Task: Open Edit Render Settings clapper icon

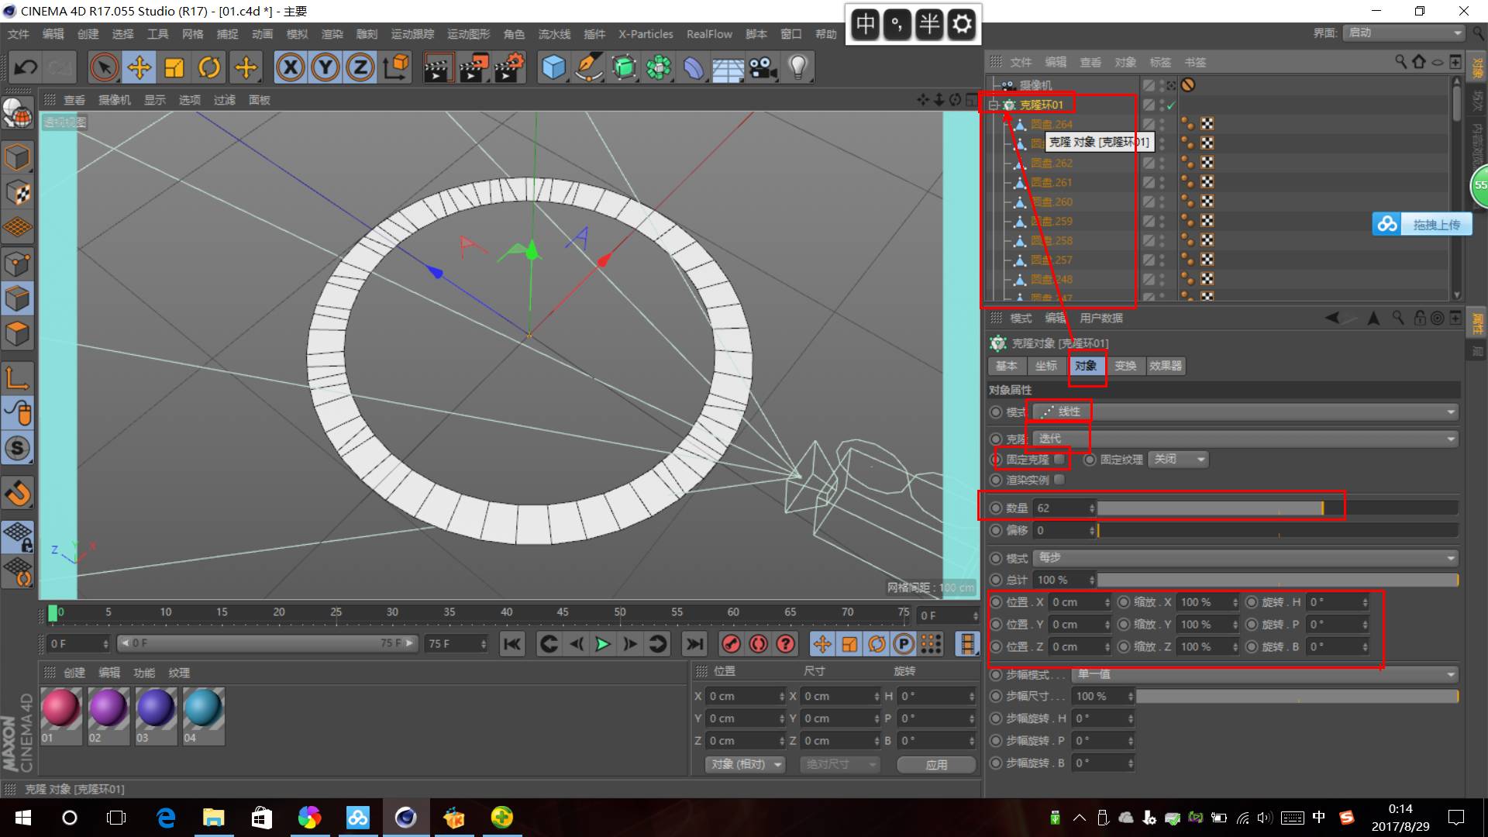Action: (509, 67)
